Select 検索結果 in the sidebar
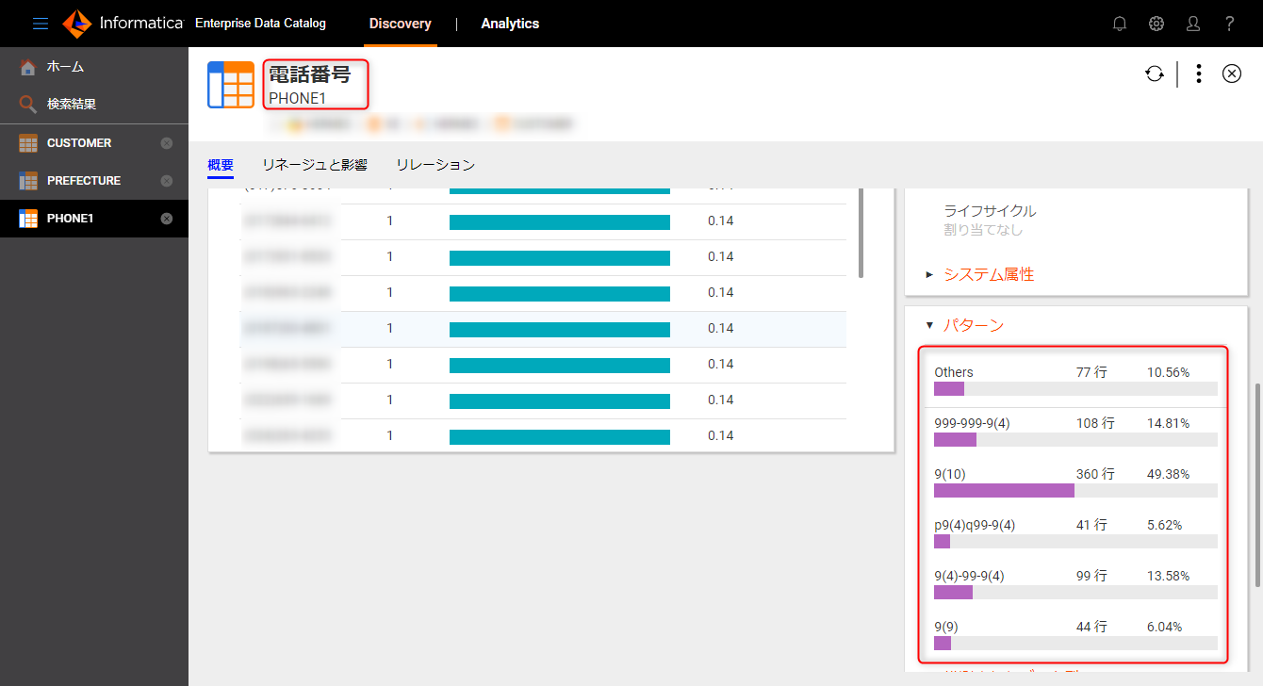 pos(57,105)
